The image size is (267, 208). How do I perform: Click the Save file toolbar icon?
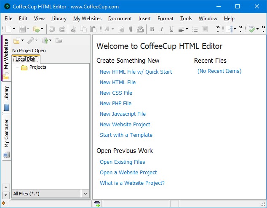pyautogui.click(x=21, y=29)
